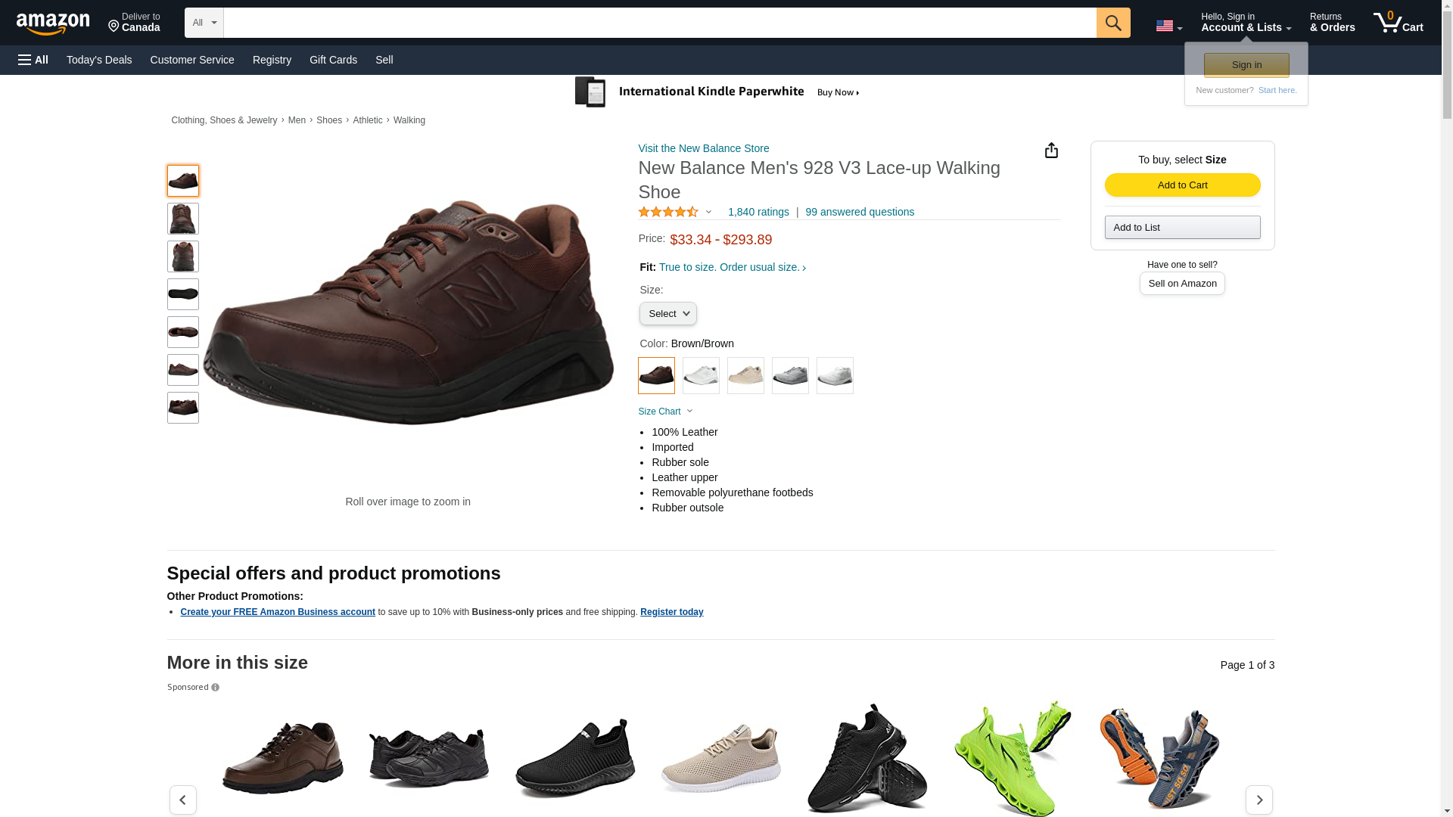Focus the Amazon search input field
This screenshot has height=817, width=1453.
pyautogui.click(x=659, y=23)
